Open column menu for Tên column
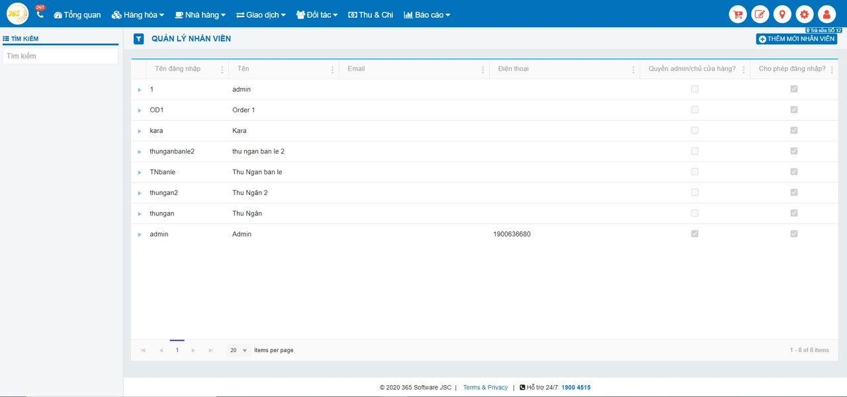The width and height of the screenshot is (847, 397). [332, 69]
